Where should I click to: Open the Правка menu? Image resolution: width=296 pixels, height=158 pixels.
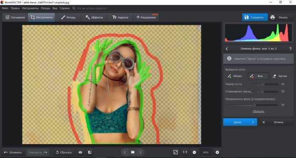pyautogui.click(x=15, y=8)
